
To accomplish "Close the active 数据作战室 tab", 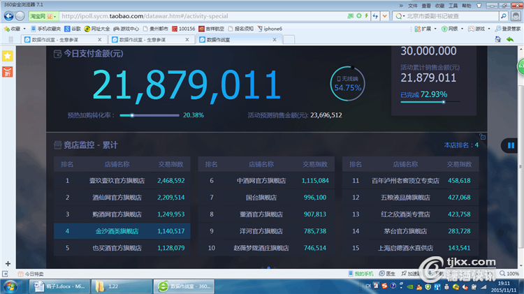I will coord(275,40).
